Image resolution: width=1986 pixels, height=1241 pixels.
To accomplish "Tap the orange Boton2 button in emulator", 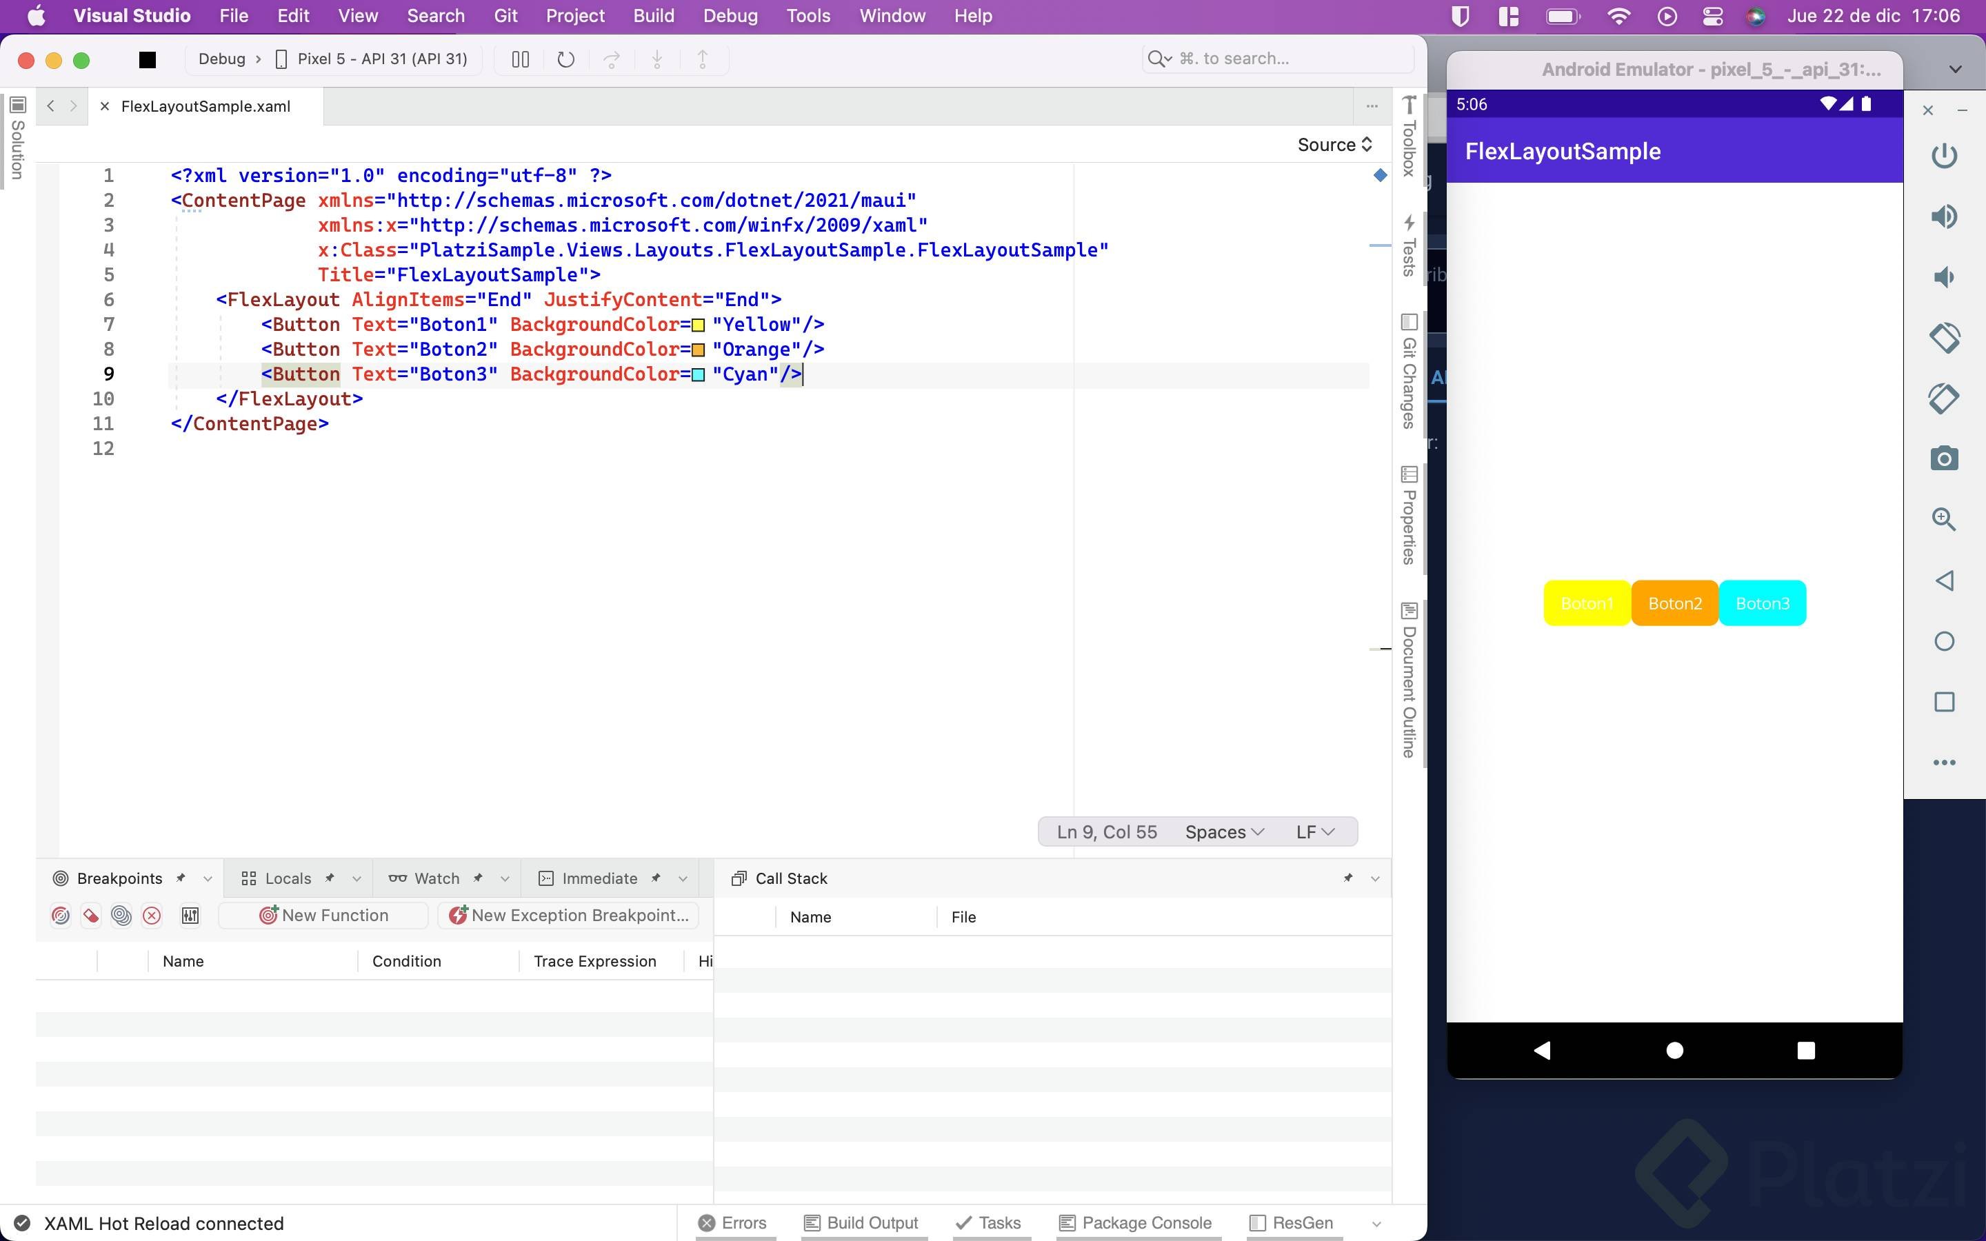I will (x=1674, y=603).
